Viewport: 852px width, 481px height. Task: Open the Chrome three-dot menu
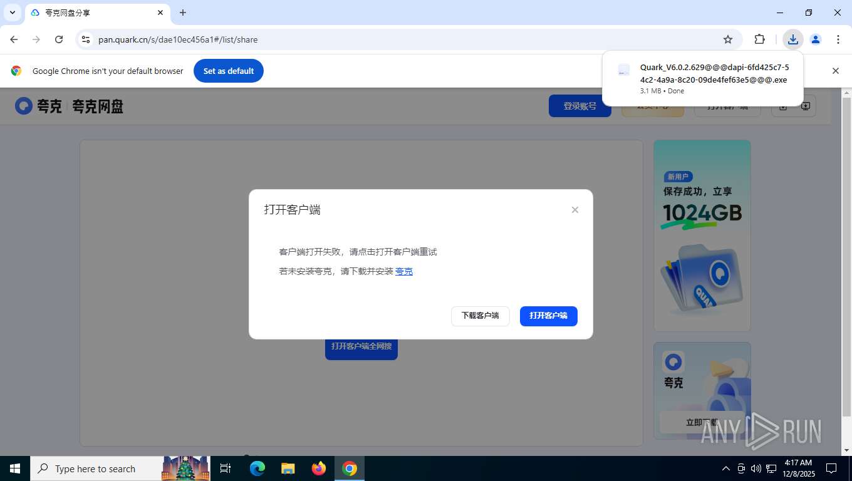838,39
